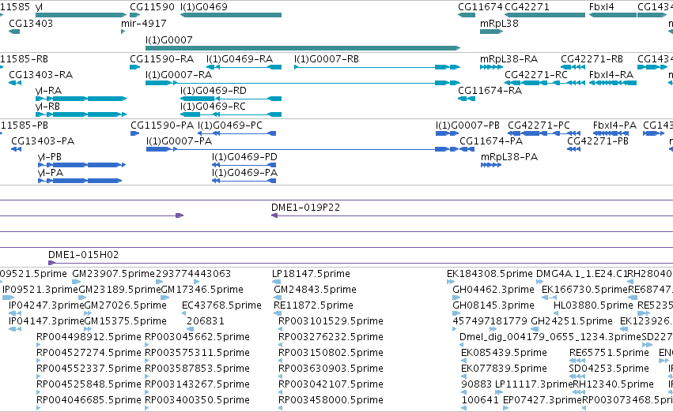Click transcript l(1)G0007-RB label
673x412 pixels.
[x=327, y=59]
